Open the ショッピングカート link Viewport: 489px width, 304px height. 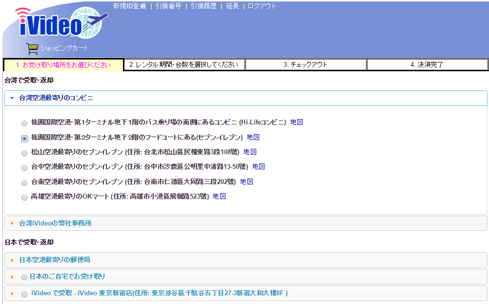[x=64, y=48]
